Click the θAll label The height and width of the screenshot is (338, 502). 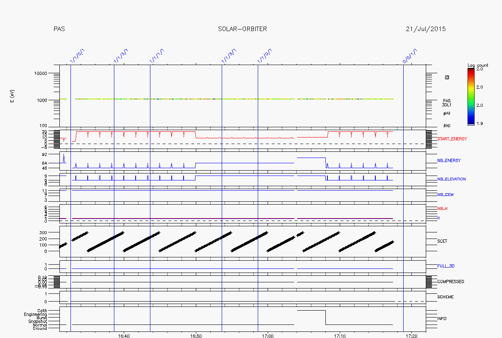(x=447, y=126)
